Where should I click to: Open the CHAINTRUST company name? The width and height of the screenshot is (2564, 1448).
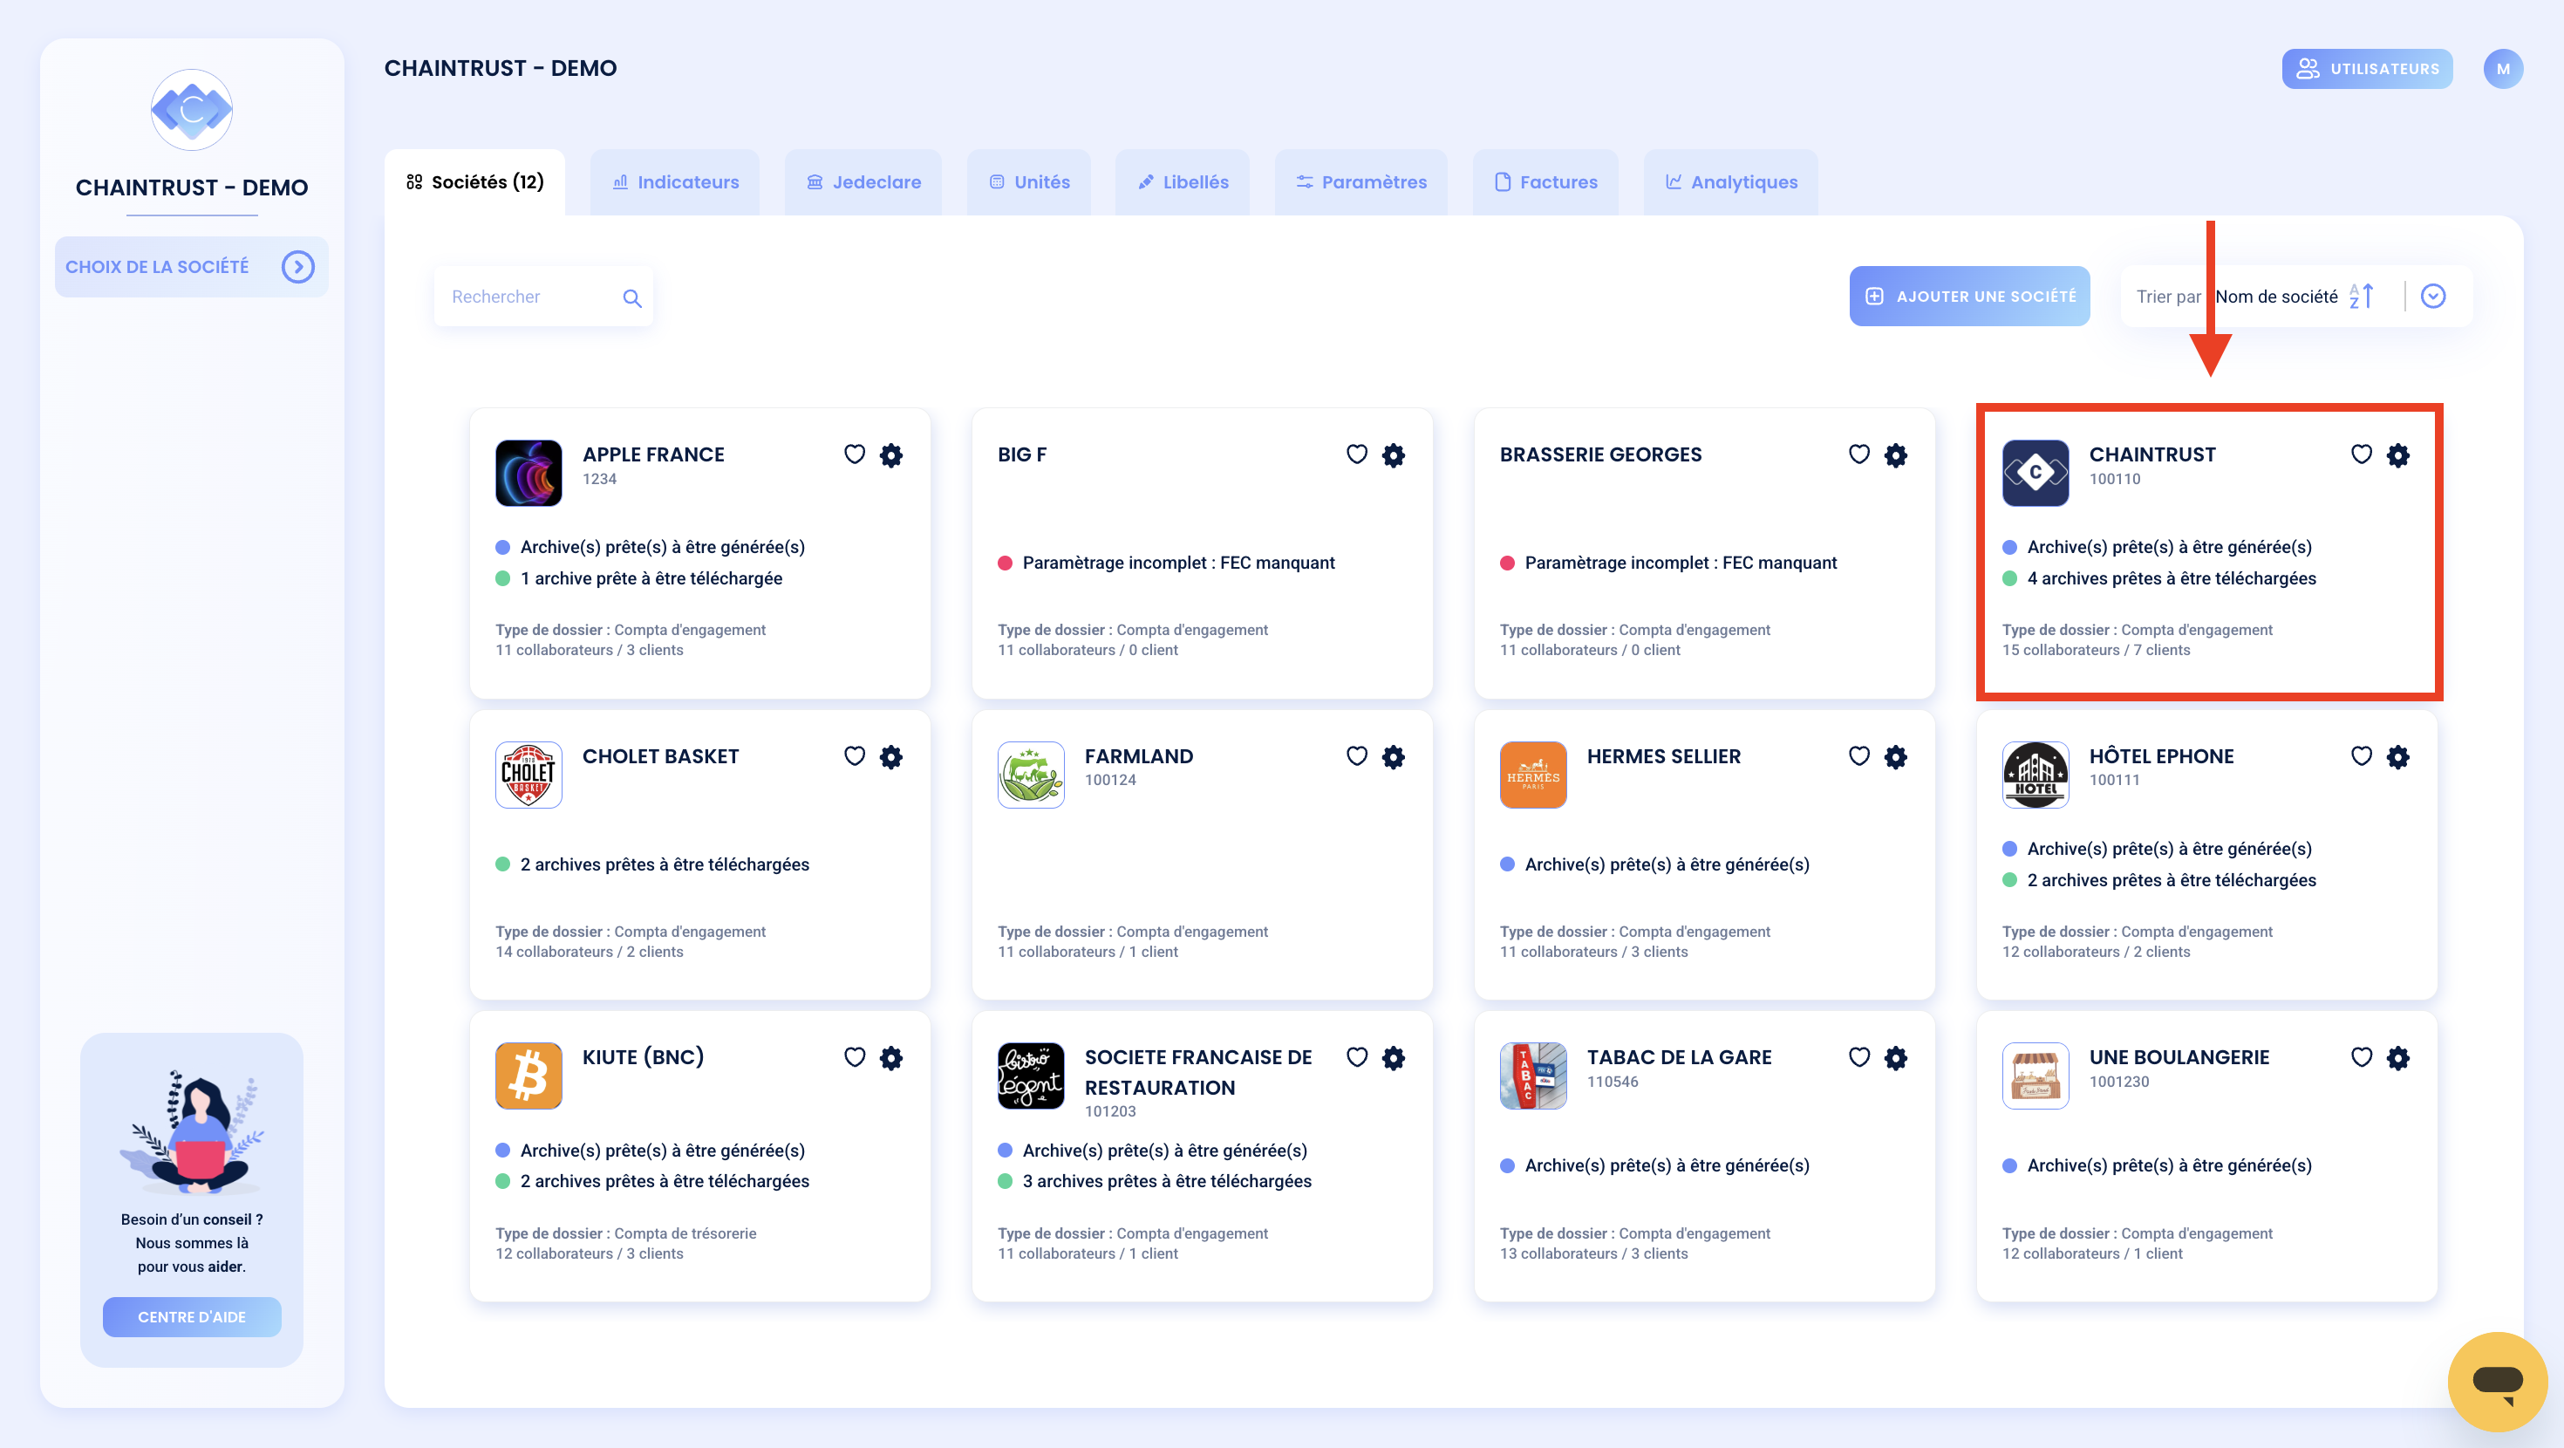coord(2152,454)
